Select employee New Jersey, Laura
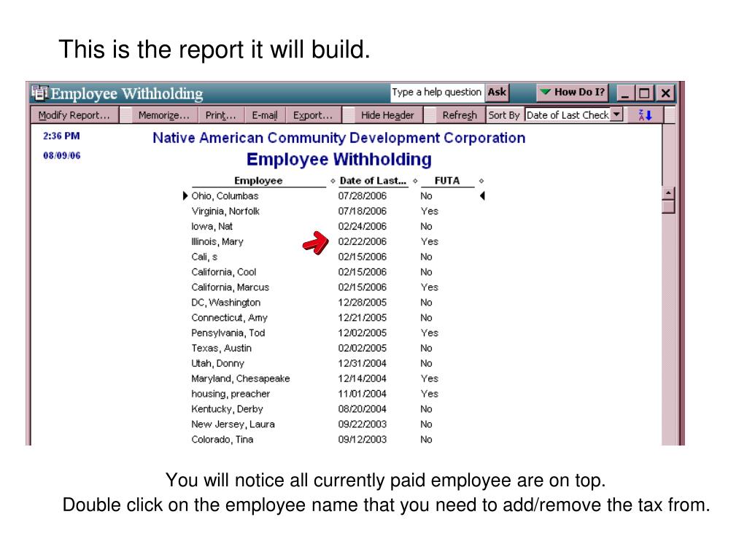Image resolution: width=747 pixels, height=560 pixels. click(x=233, y=424)
